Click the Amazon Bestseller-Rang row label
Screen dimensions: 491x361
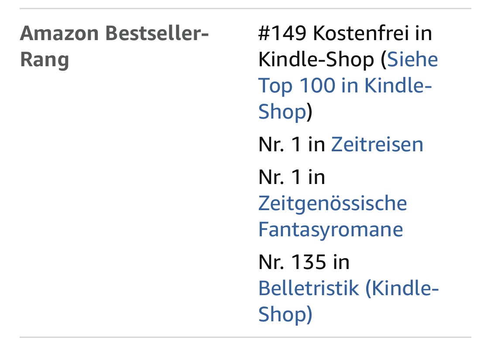[x=114, y=46]
